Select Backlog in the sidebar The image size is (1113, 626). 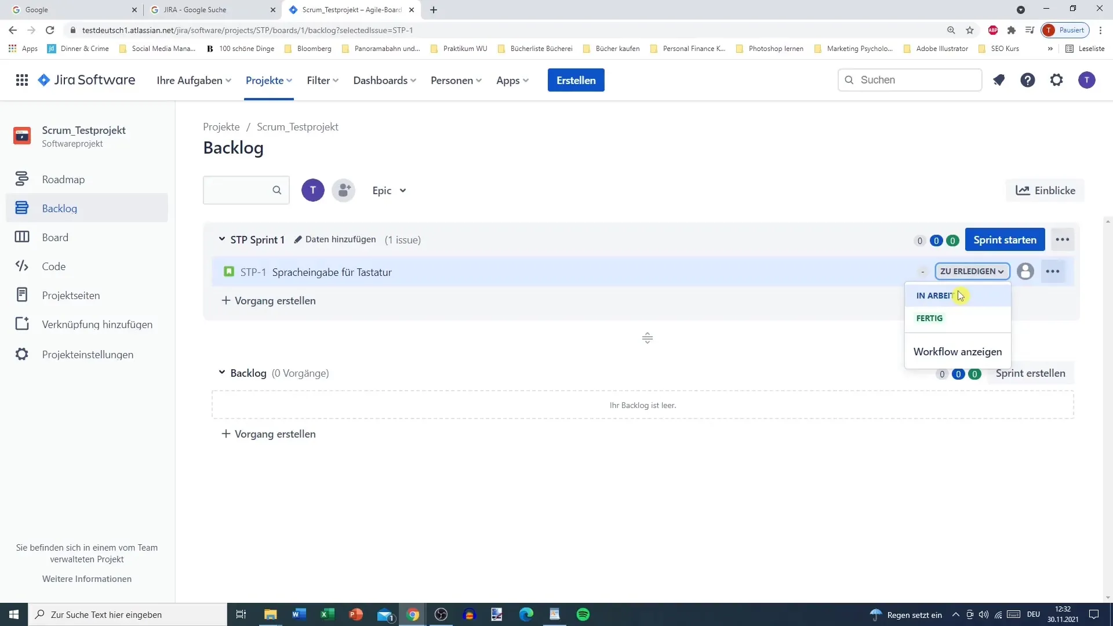[87, 208]
